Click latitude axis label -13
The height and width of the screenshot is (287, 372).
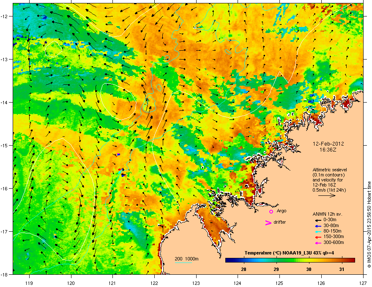[x=5, y=59]
